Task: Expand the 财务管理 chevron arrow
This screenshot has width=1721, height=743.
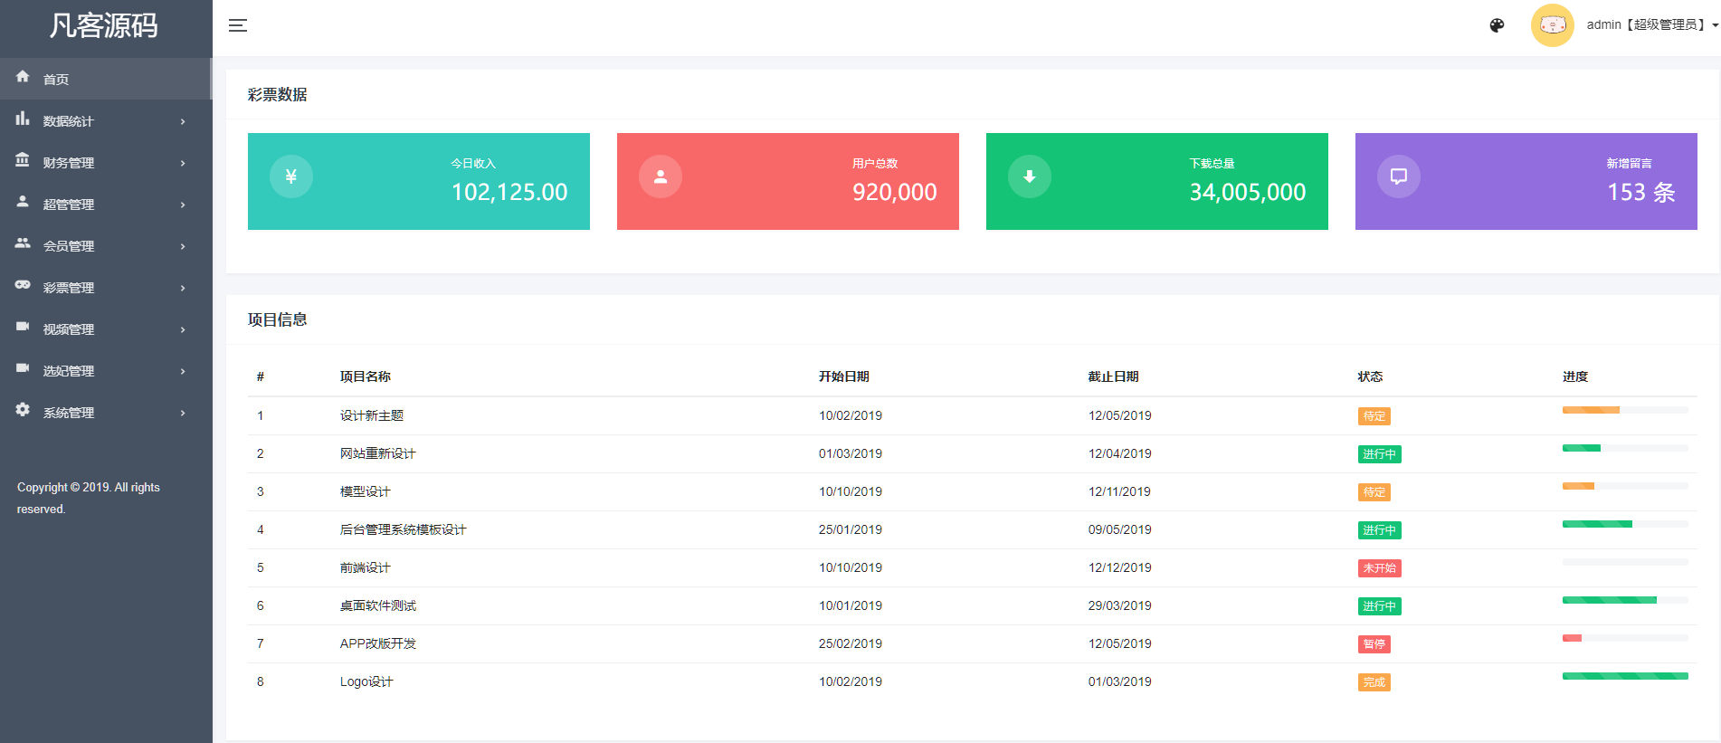Action: click(x=183, y=164)
